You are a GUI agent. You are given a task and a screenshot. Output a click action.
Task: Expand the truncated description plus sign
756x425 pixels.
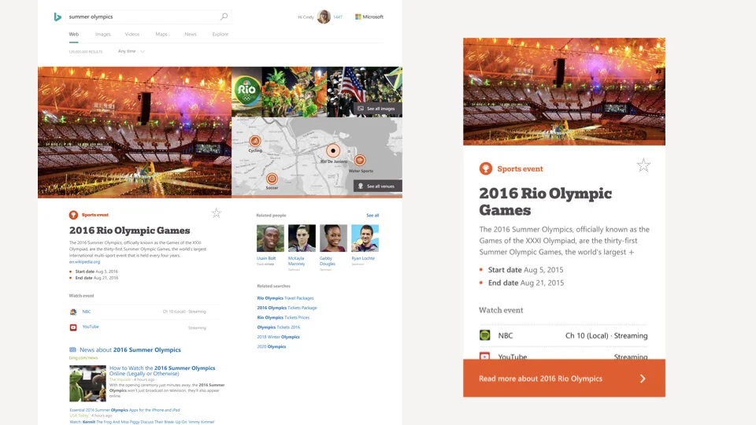point(631,252)
